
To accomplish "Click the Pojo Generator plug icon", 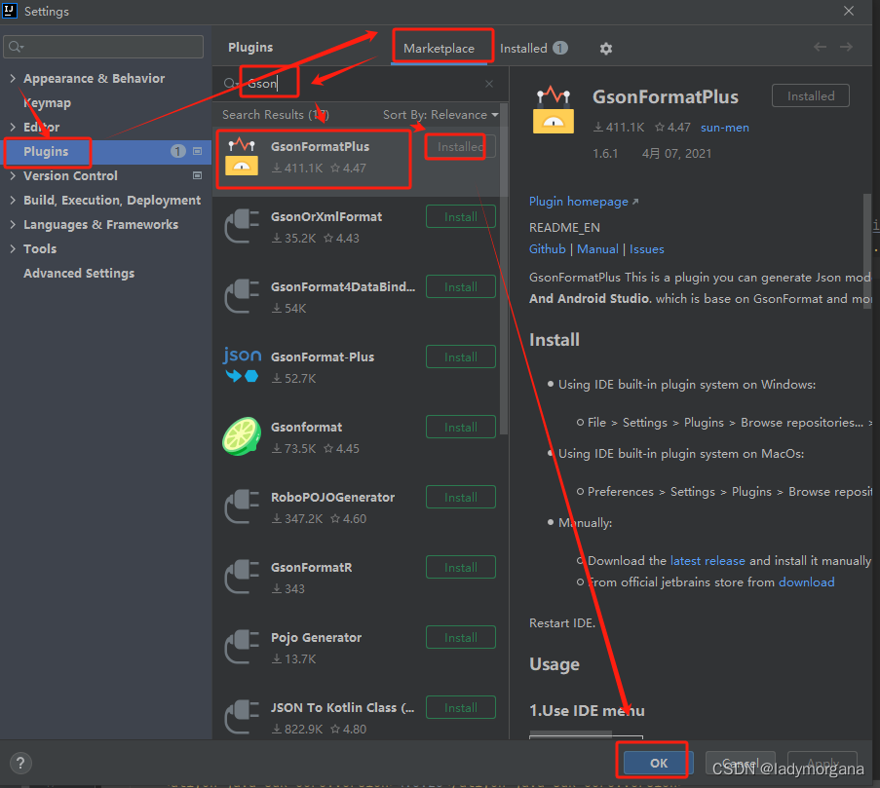I will click(242, 647).
